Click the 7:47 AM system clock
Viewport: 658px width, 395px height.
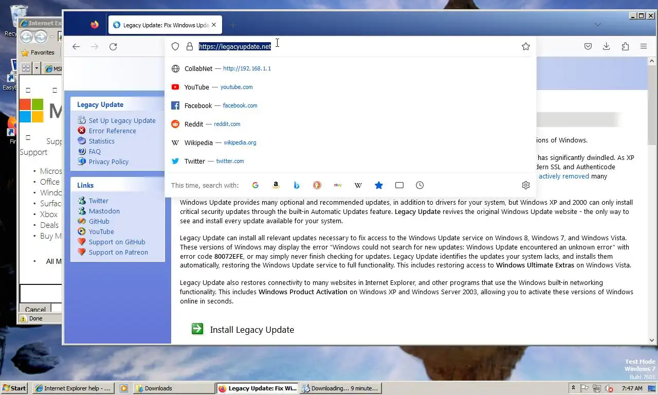click(632, 388)
